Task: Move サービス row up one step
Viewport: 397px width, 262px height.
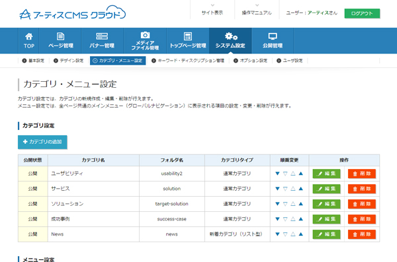Action: coord(293,189)
